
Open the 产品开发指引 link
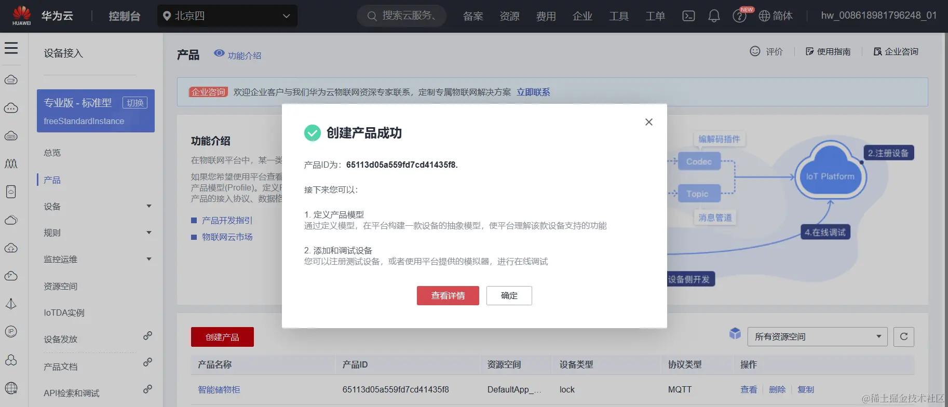(x=227, y=220)
